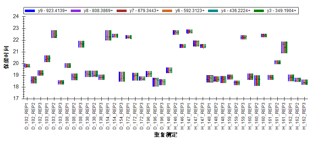This screenshot has height=142, width=314.
Task: Select the H_161_REP3 retention time bars
Action: [284, 47]
